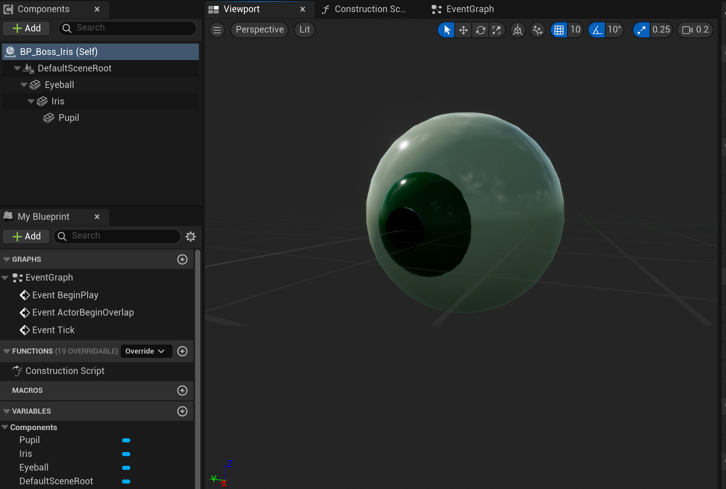
Task: Click Add in the My Blueprint panel
Action: pyautogui.click(x=26, y=236)
